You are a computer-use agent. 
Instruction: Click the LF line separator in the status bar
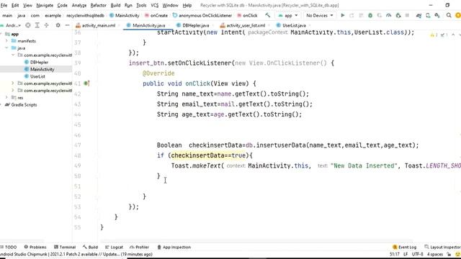(x=406, y=254)
